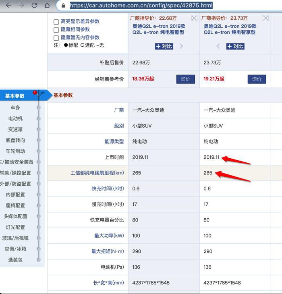Screen dimensions: 282x294
Task: Click 补贴后售价 row label
Action: 112,62
